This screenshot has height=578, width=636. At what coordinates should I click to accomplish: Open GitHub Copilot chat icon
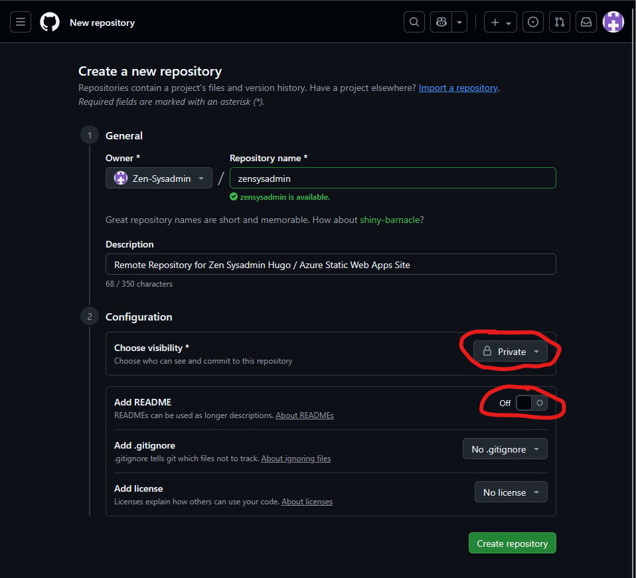(441, 22)
